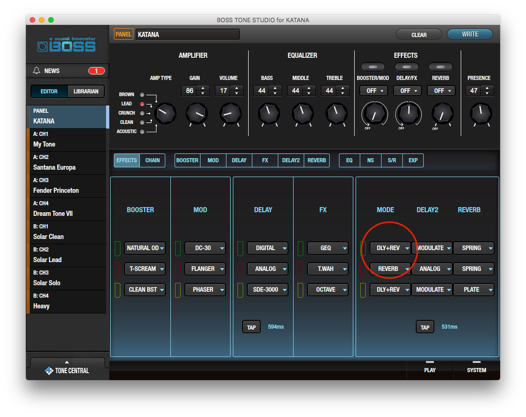Toggle the BOOSTER/MOD effect switch
Viewport: 526px width, 417px height.
pos(373,67)
